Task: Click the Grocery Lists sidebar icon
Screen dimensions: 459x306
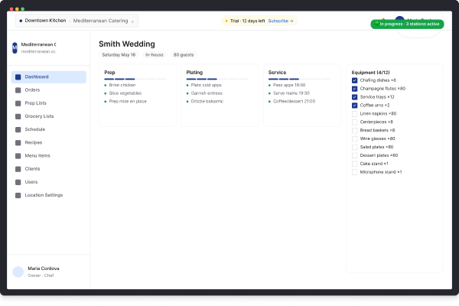Action: pos(18,116)
